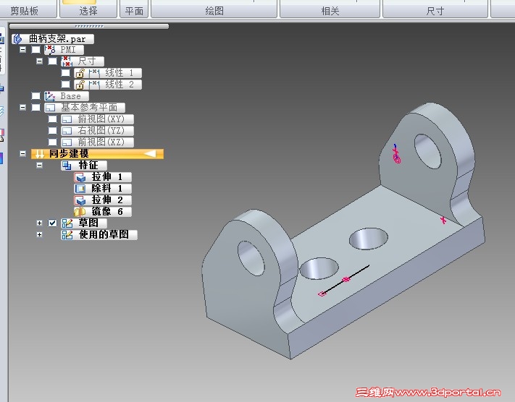
Task: Expand the 草图 node
Action: 39,223
